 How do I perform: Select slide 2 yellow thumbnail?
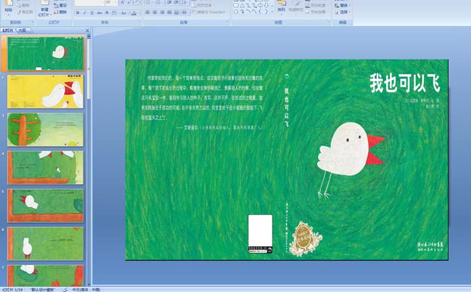45,92
